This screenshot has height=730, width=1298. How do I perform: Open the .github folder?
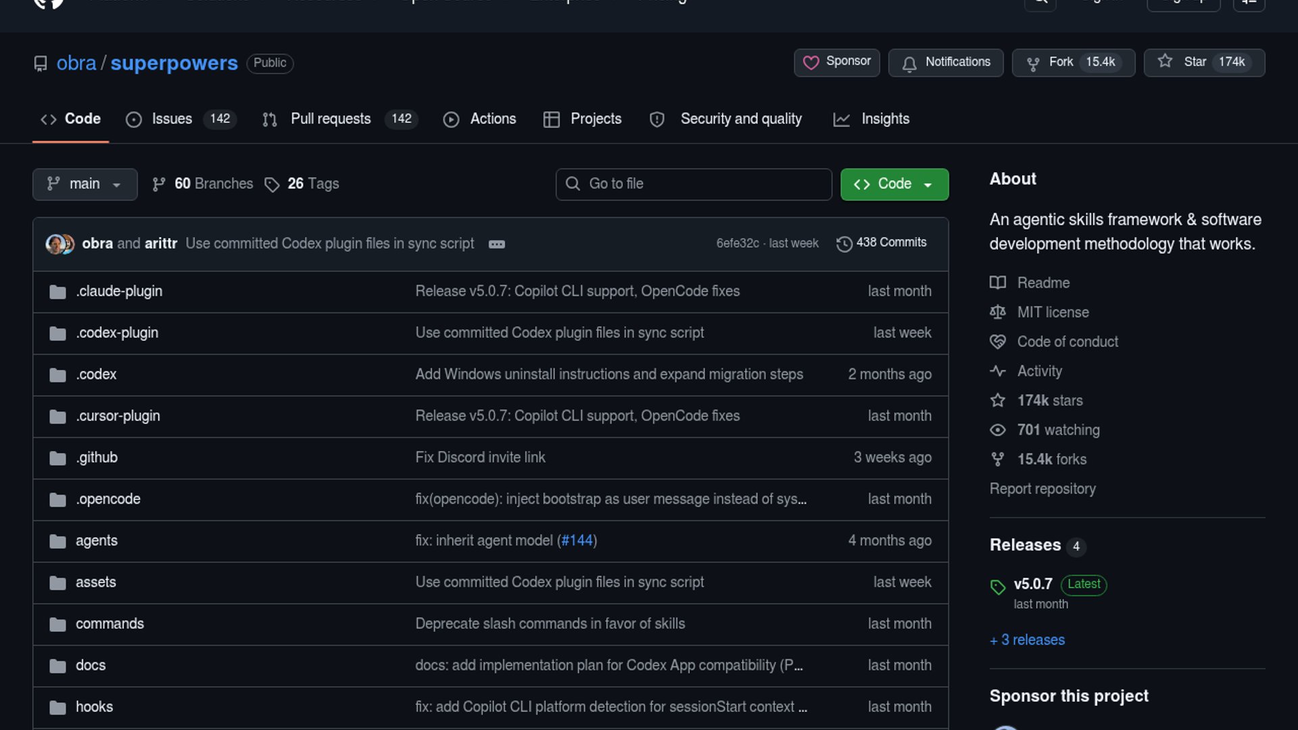[x=97, y=458]
